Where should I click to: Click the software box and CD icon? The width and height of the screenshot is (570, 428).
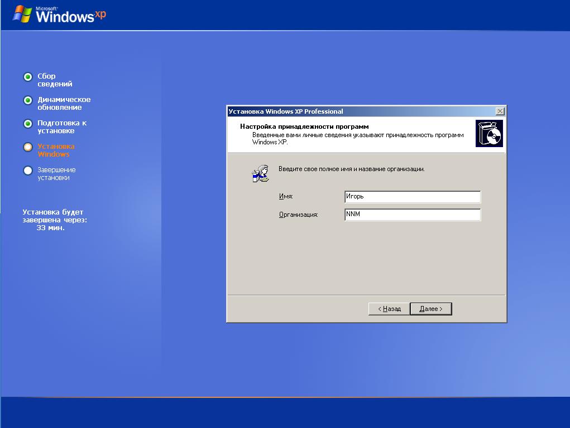[x=489, y=134]
